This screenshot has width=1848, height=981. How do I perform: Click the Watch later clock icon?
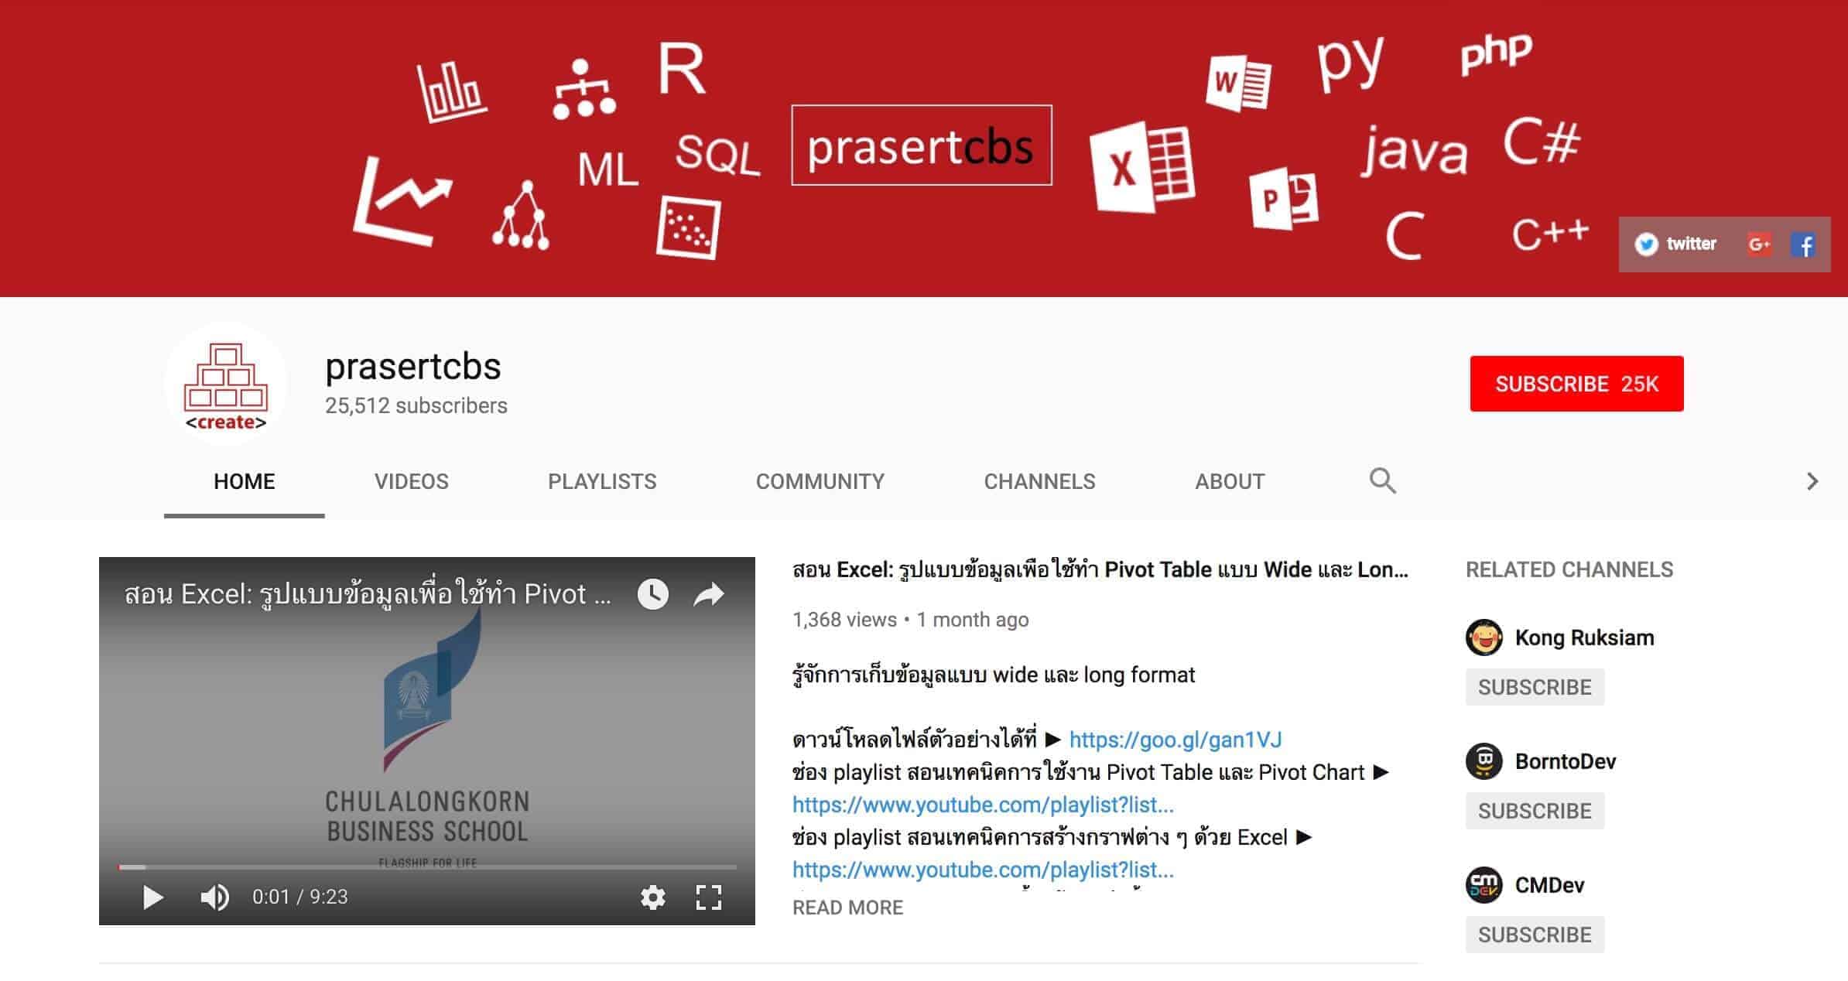tap(652, 594)
